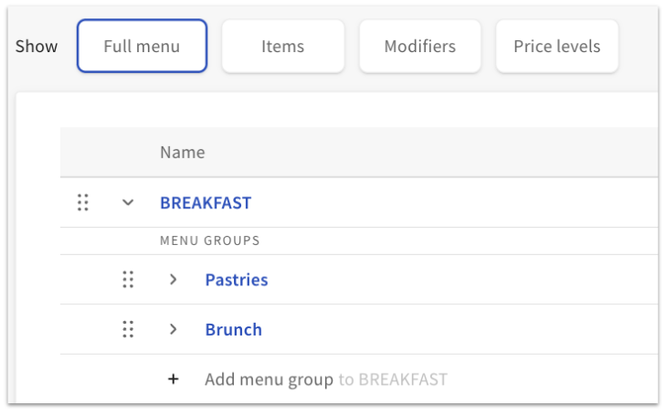
Task: Click the gray 'to BREAKFAST' hint text
Action: pyautogui.click(x=393, y=379)
